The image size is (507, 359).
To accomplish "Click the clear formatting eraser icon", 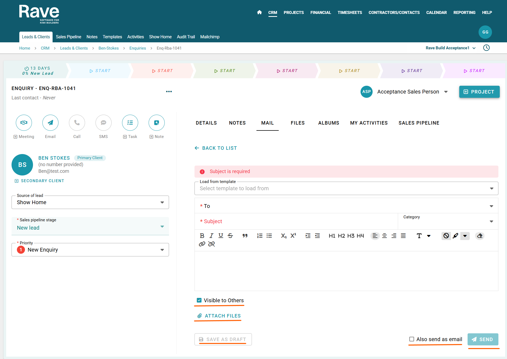I will 480,236.
